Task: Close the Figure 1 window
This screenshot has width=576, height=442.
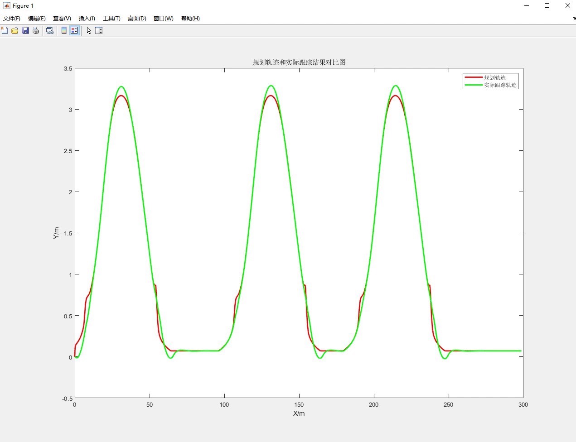Action: 567,5
